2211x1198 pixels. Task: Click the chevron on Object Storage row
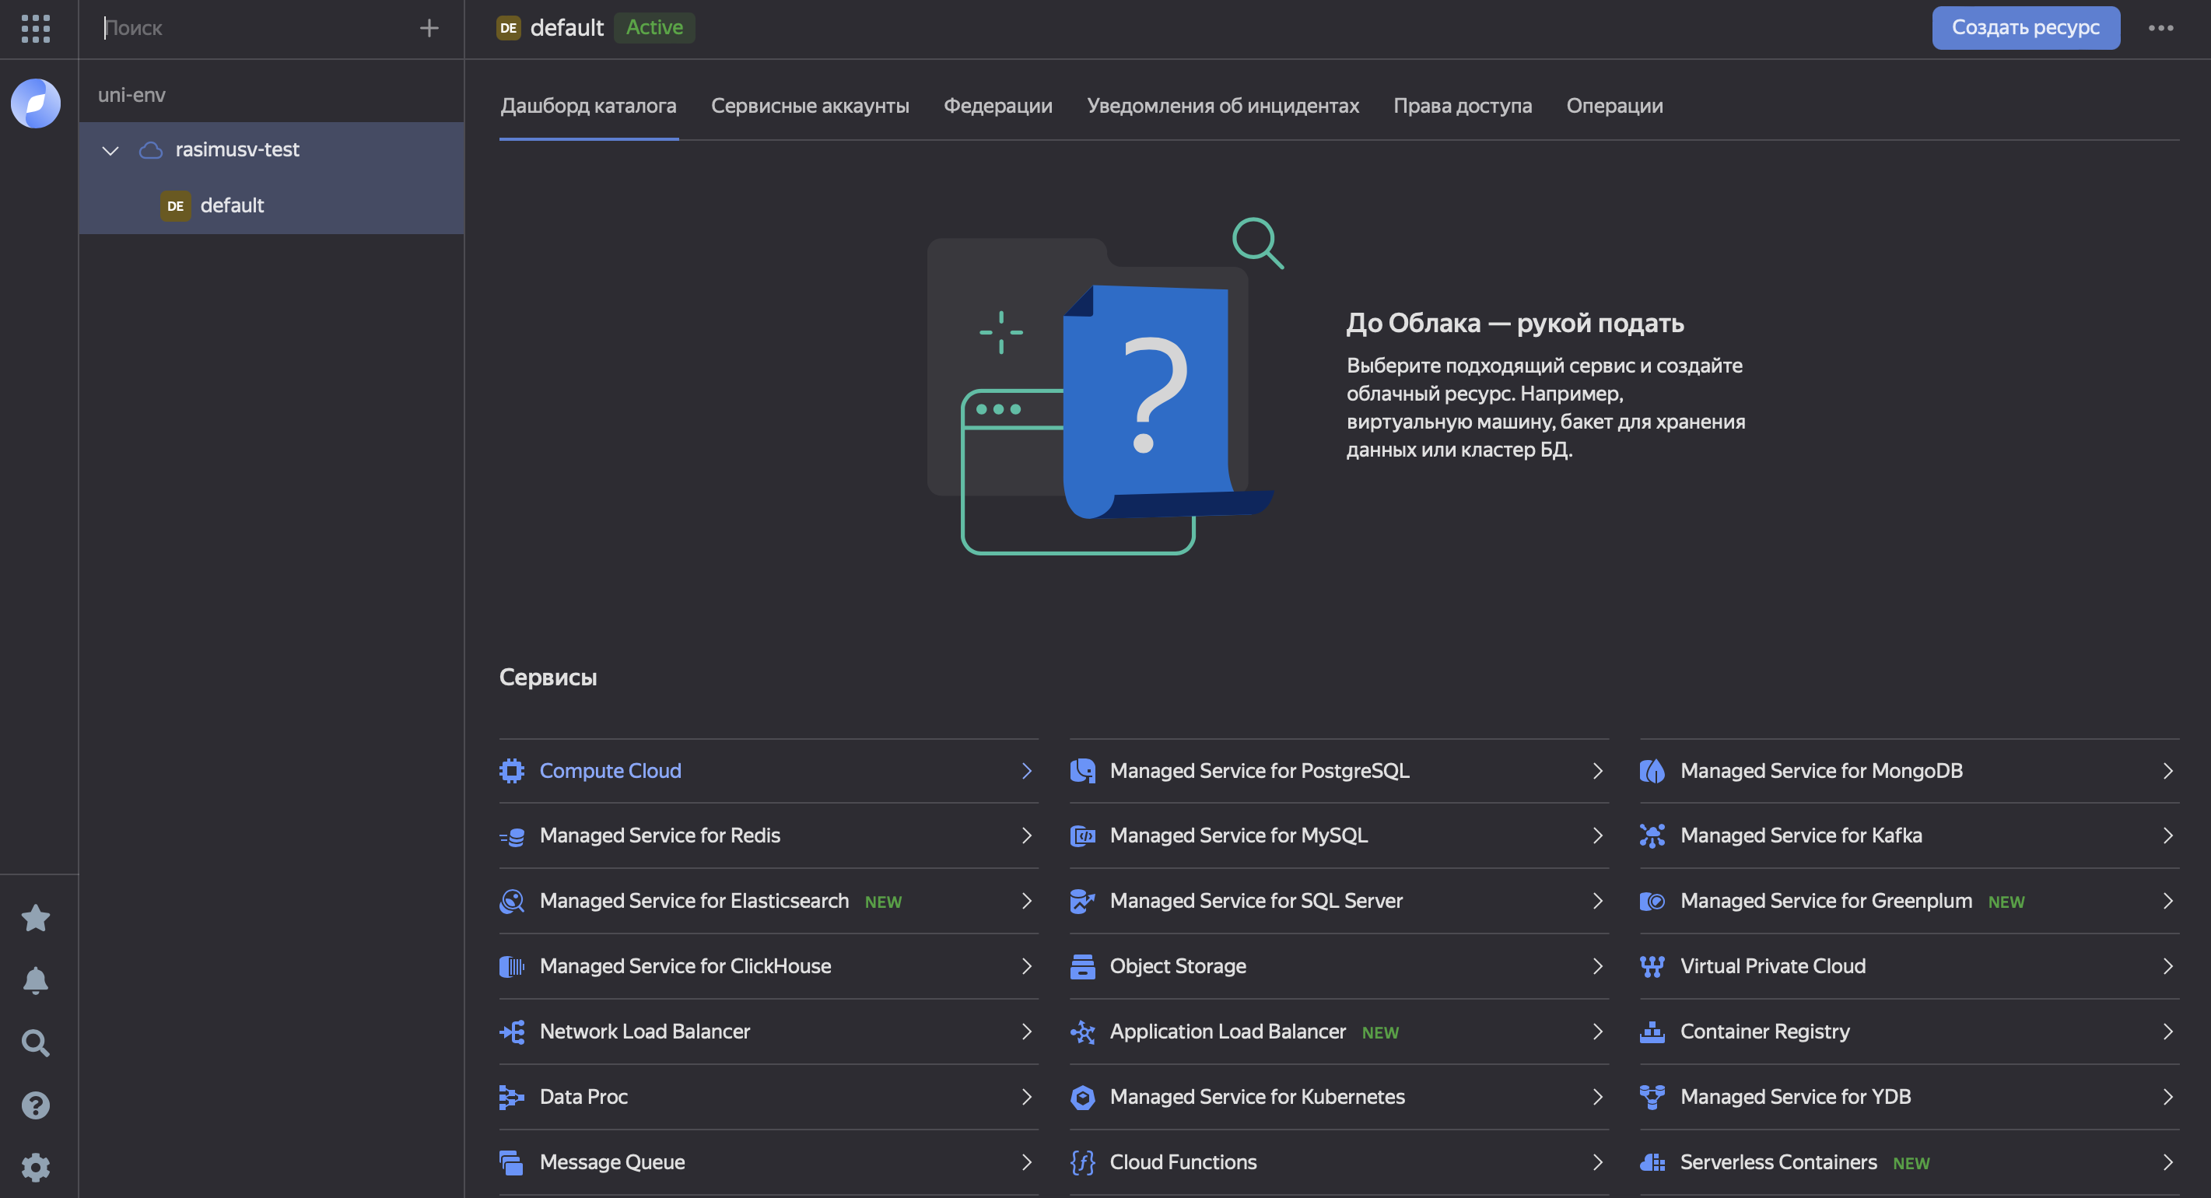tap(1597, 966)
